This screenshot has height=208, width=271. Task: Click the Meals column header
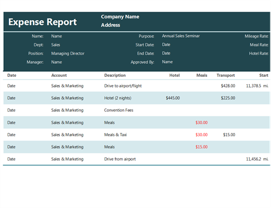click(x=202, y=75)
